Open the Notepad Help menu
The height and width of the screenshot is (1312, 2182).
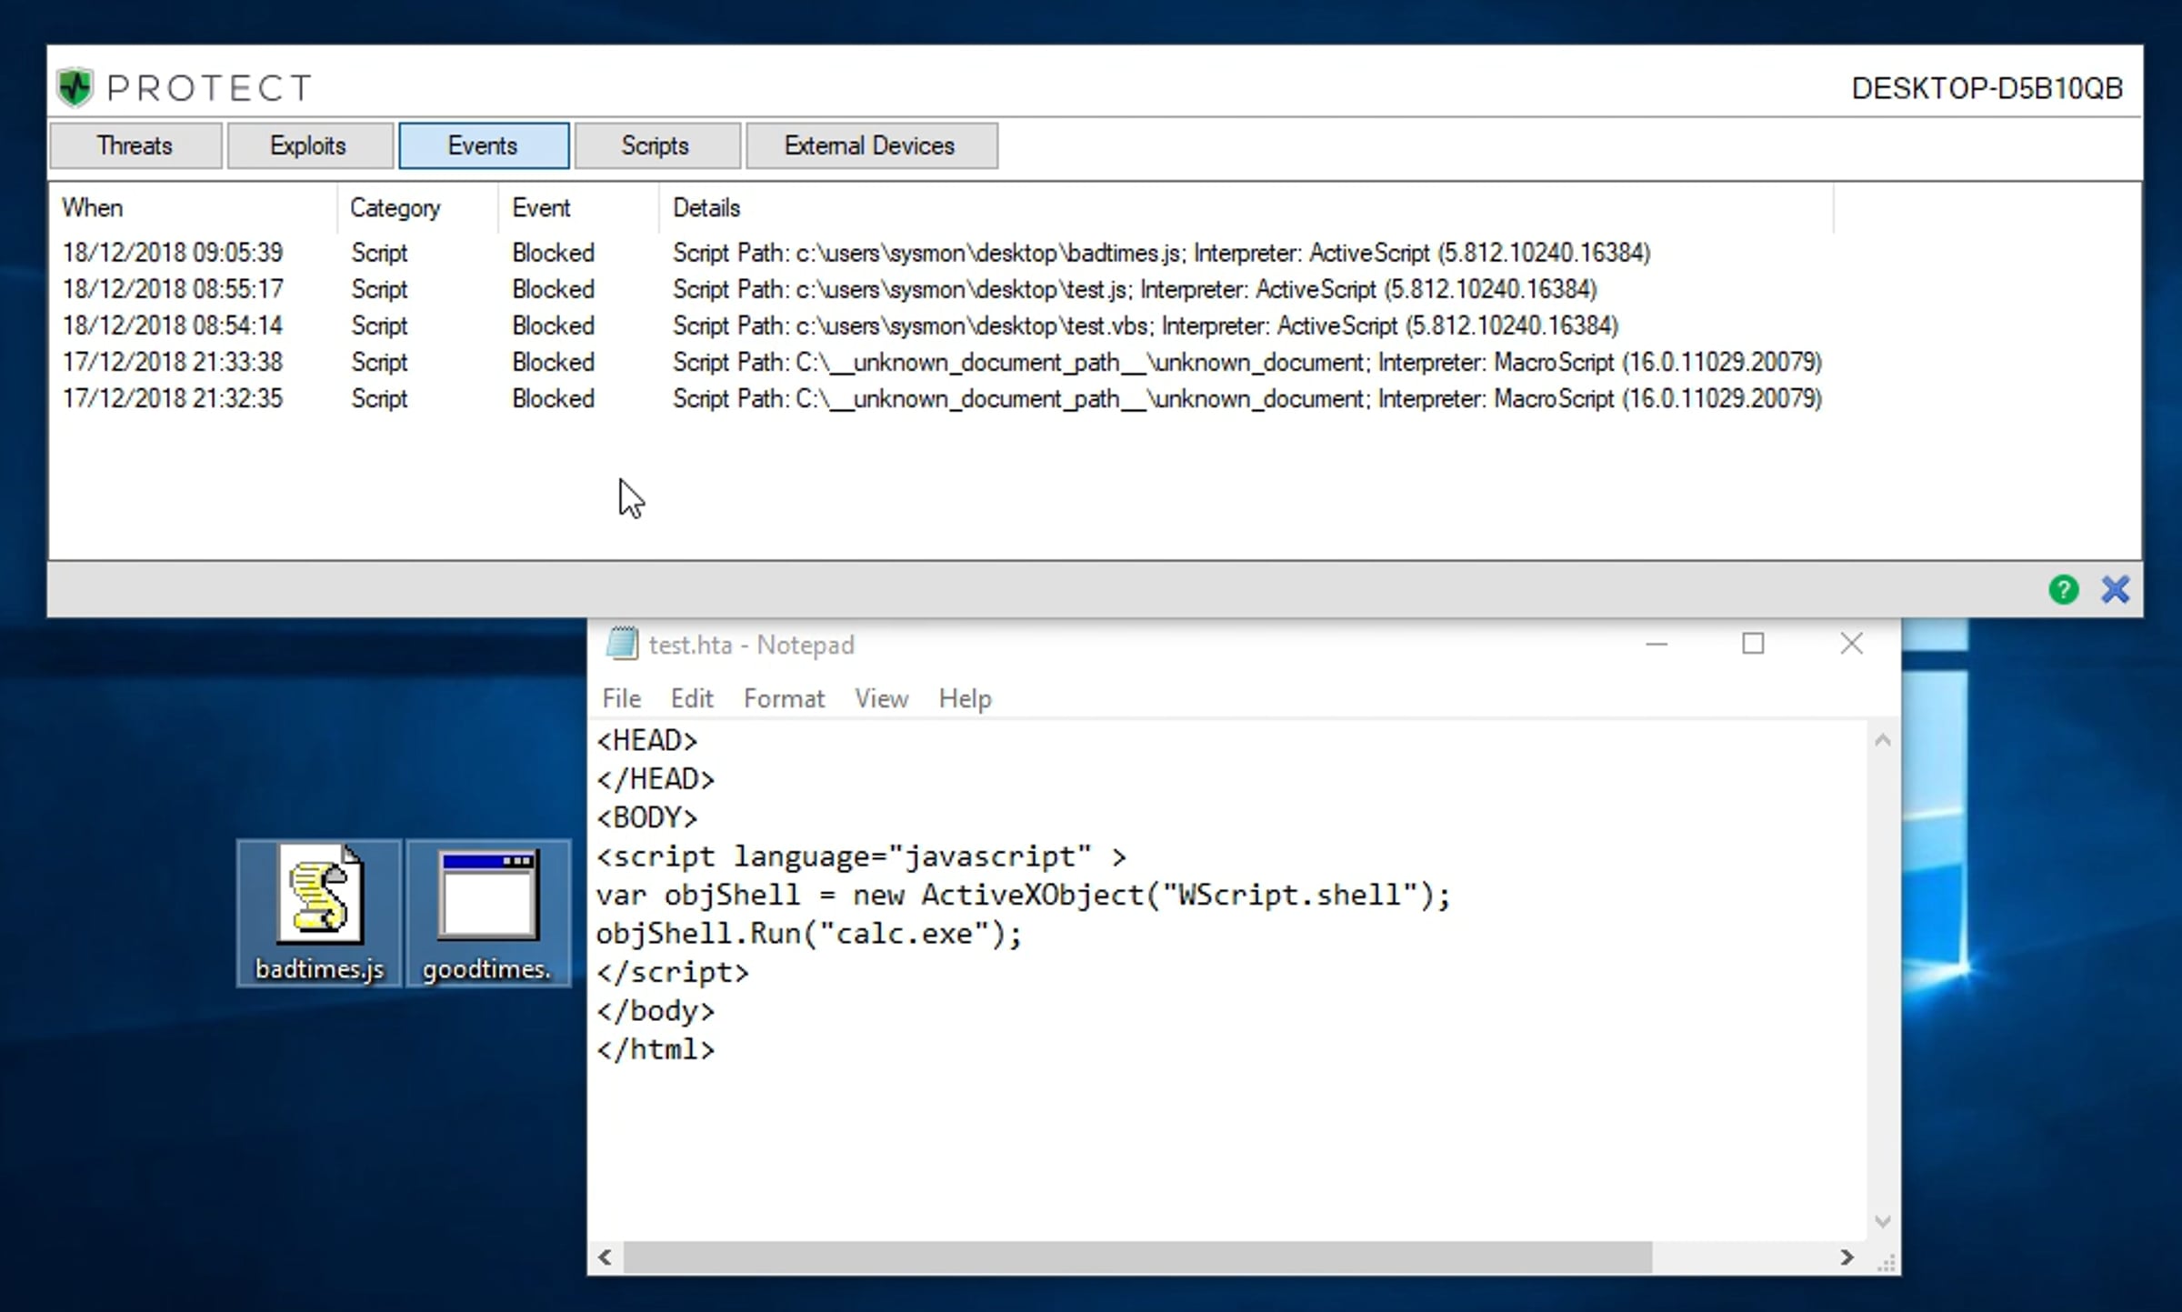pyautogui.click(x=965, y=698)
